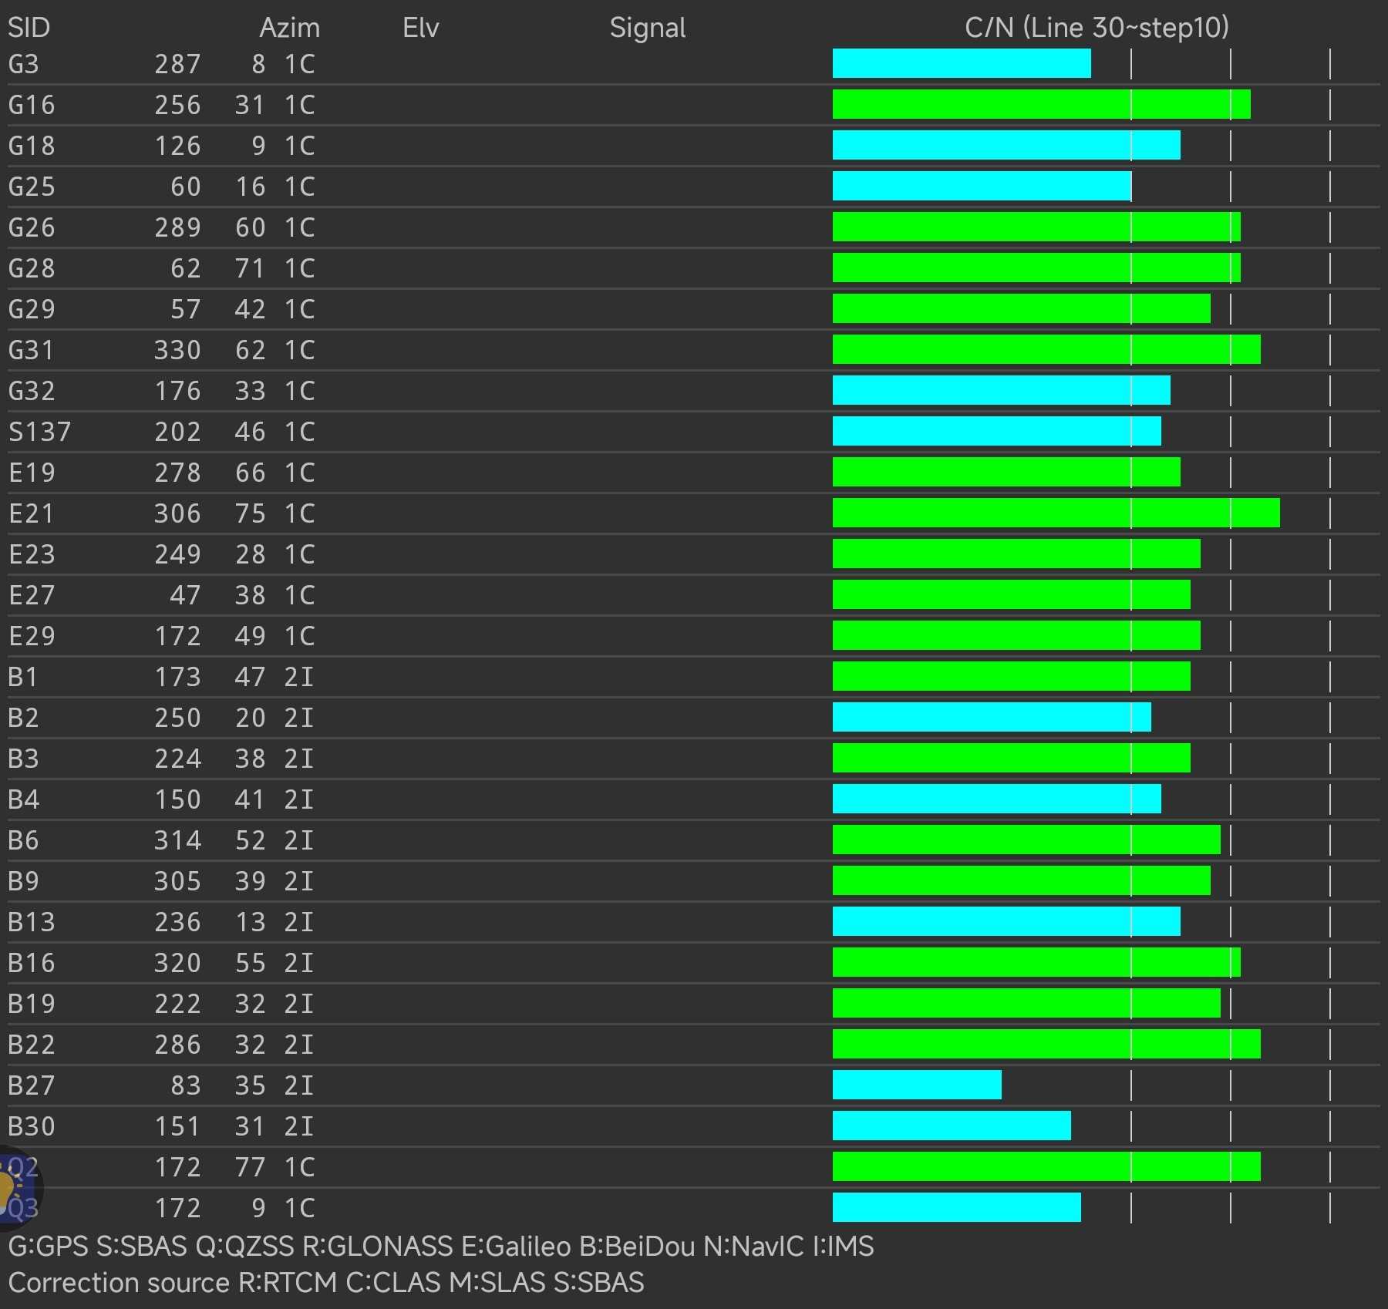1388x1309 pixels.
Task: Select satellite ID G29
Action: point(32,309)
